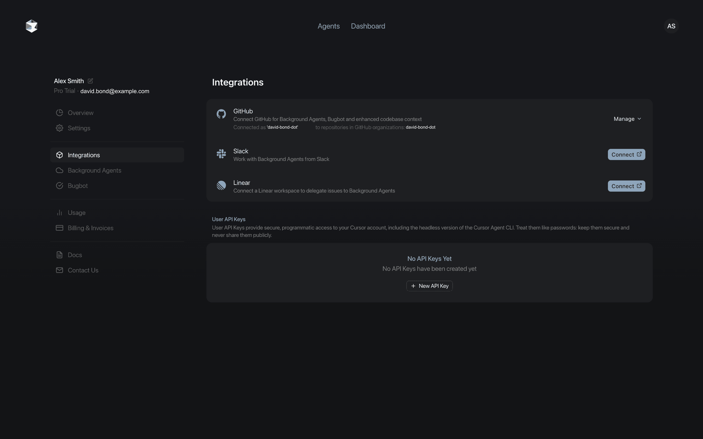Click the 'david-bond-dot' connected username
The image size is (703, 439).
[x=282, y=127]
